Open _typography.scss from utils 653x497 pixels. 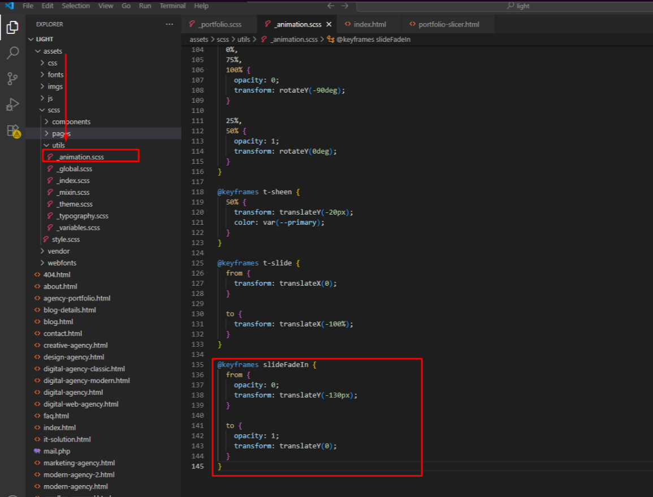[103, 216]
